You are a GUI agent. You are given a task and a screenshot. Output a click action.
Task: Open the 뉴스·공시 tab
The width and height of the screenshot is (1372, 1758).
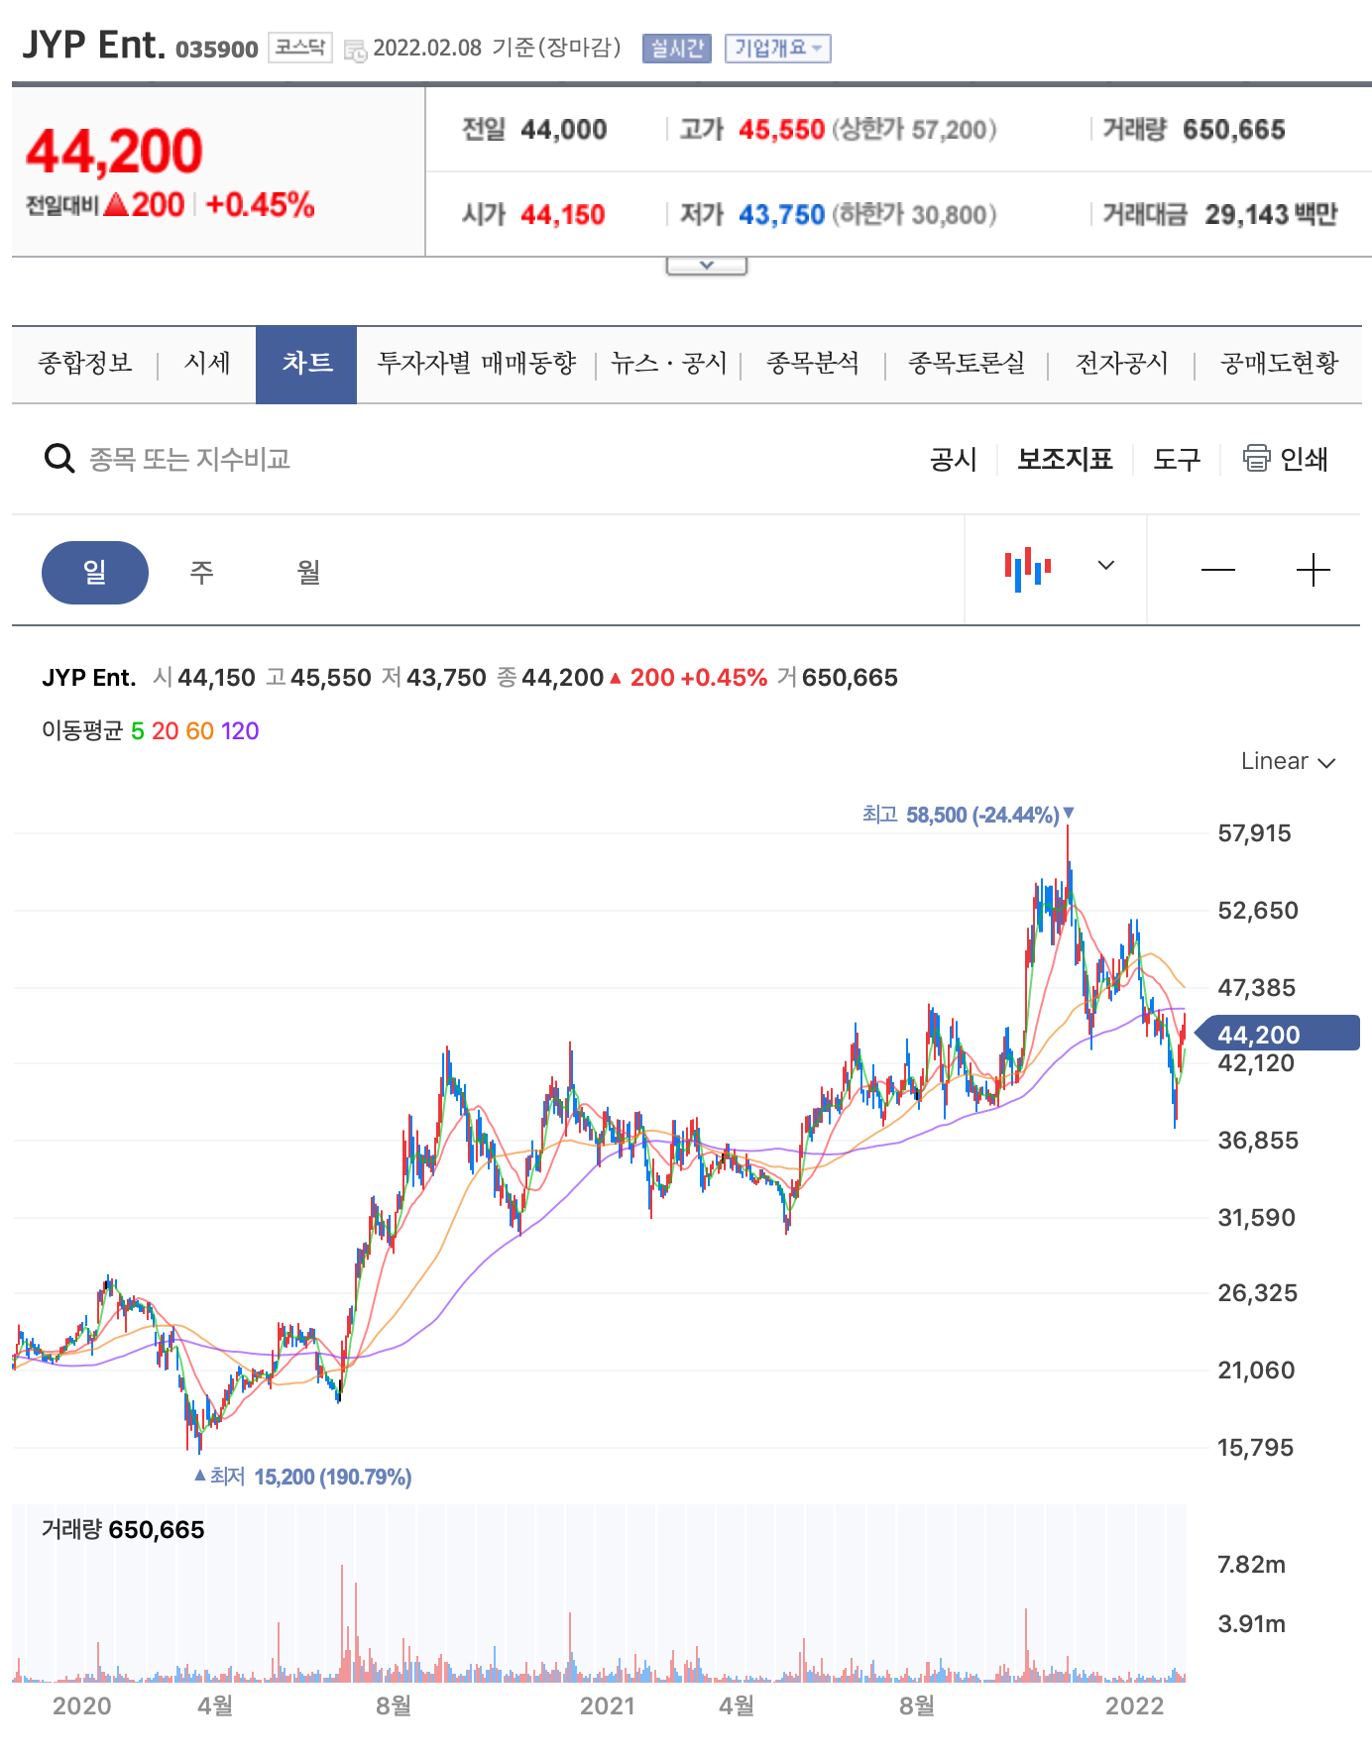[x=668, y=364]
